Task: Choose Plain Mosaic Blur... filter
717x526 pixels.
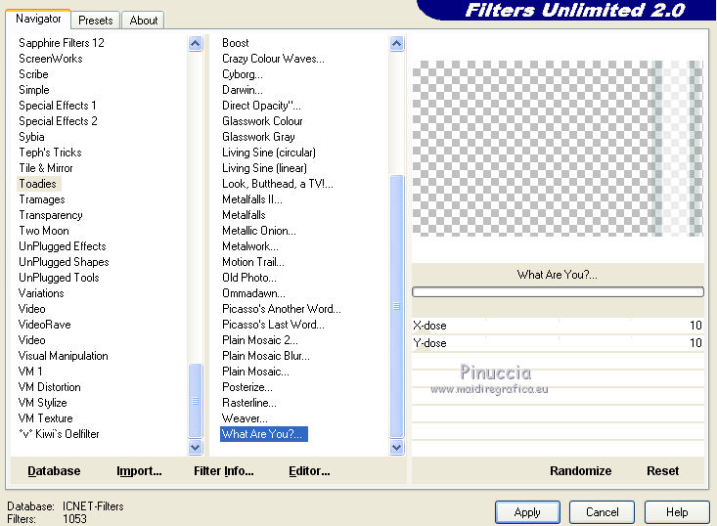Action: click(x=266, y=356)
